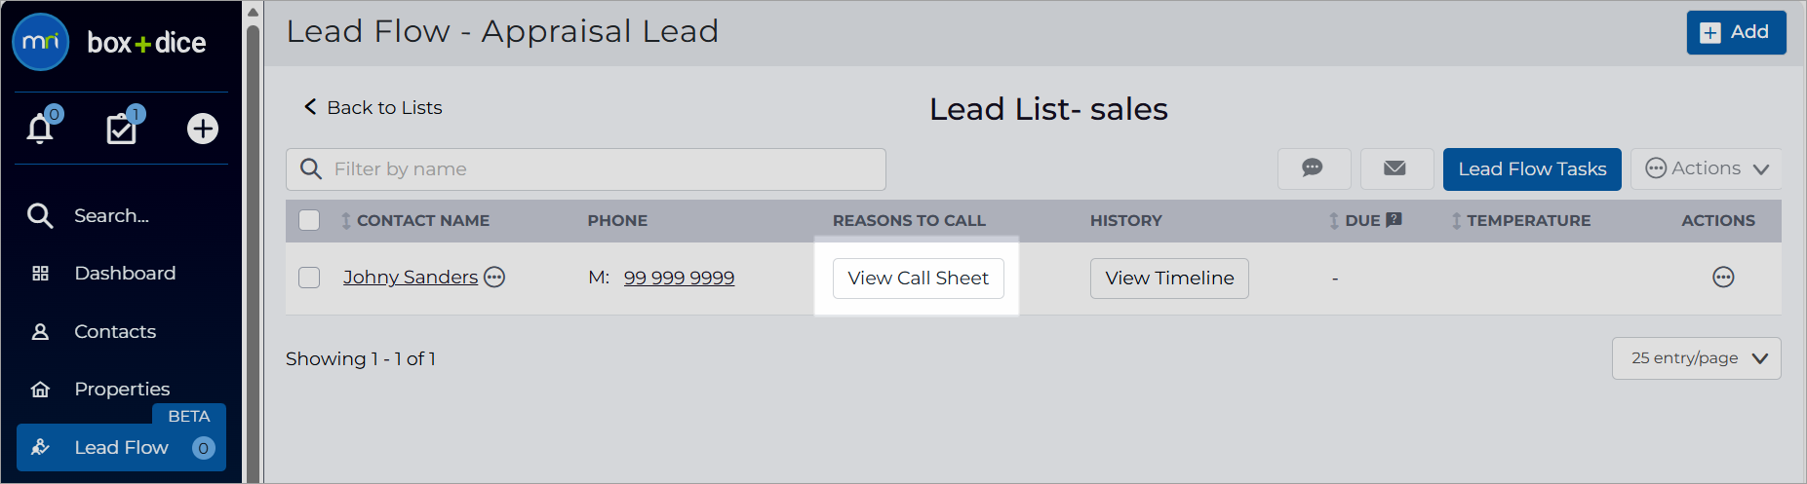Click the Filter by name field
1807x484 pixels.
[x=586, y=169]
